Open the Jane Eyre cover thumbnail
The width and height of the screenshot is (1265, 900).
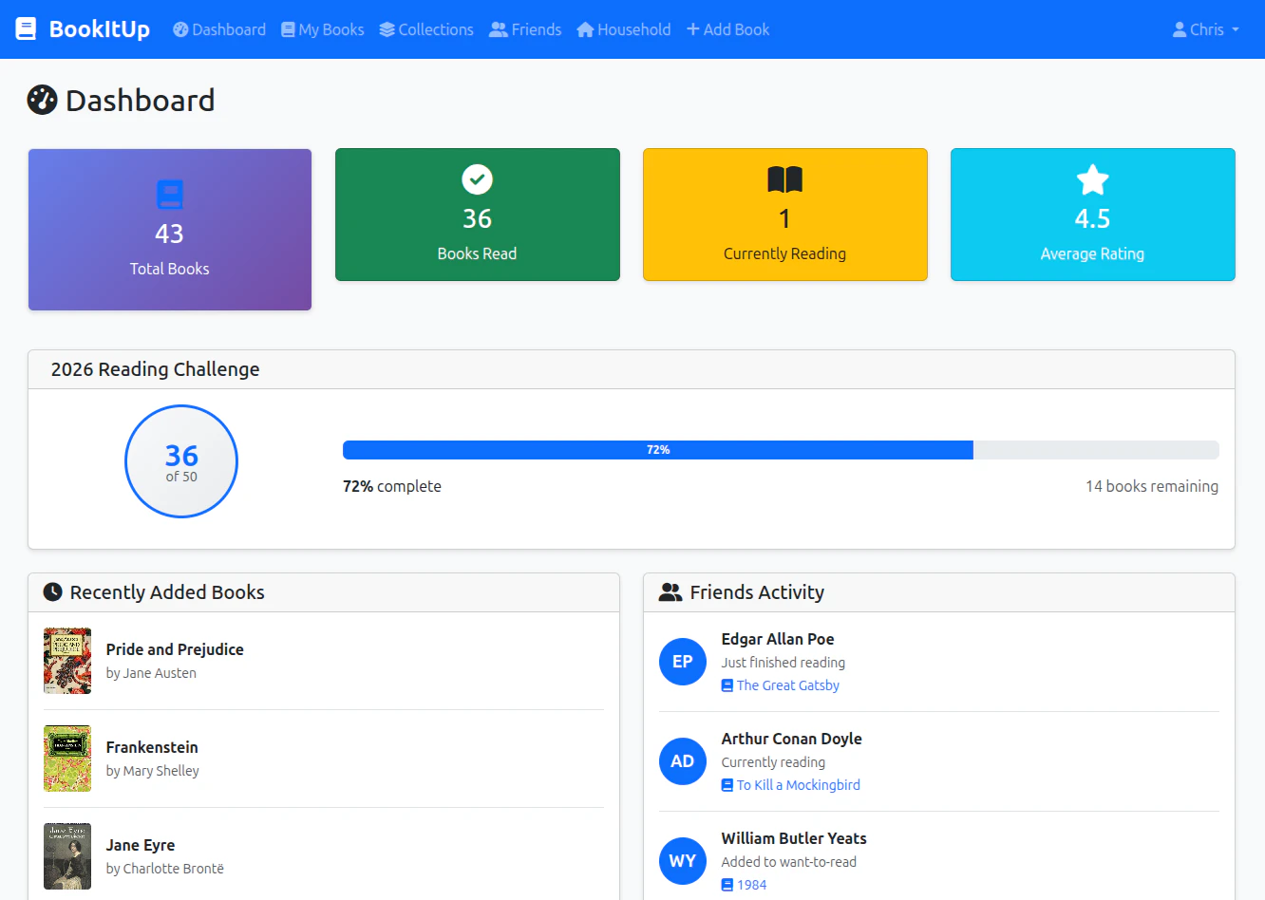(67, 856)
